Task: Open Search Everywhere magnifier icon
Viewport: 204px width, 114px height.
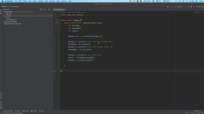Action: coord(197,7)
